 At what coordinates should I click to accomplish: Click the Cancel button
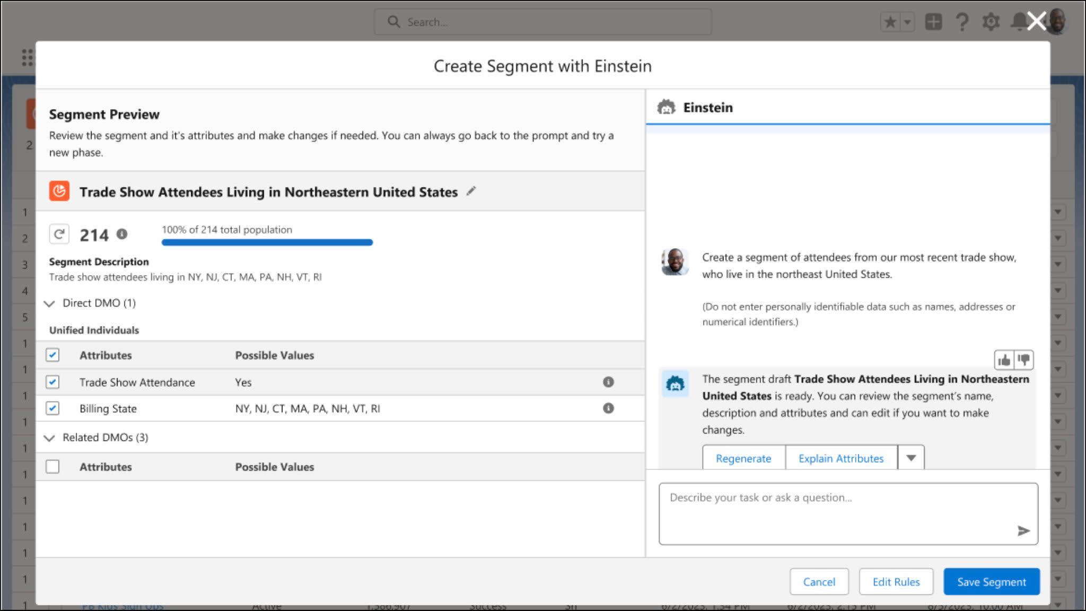tap(819, 582)
